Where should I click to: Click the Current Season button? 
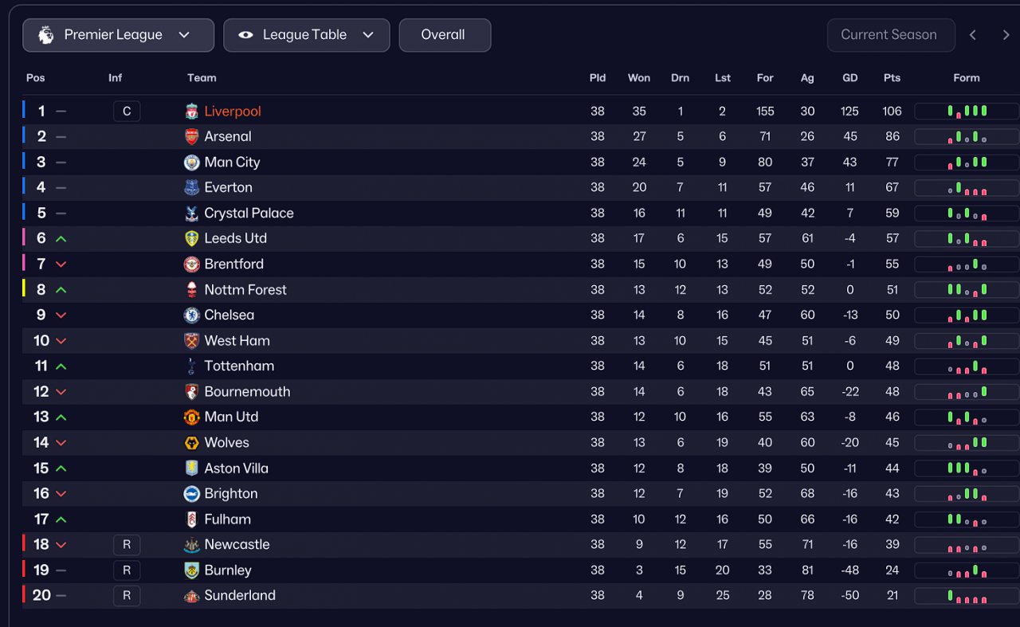tap(889, 35)
